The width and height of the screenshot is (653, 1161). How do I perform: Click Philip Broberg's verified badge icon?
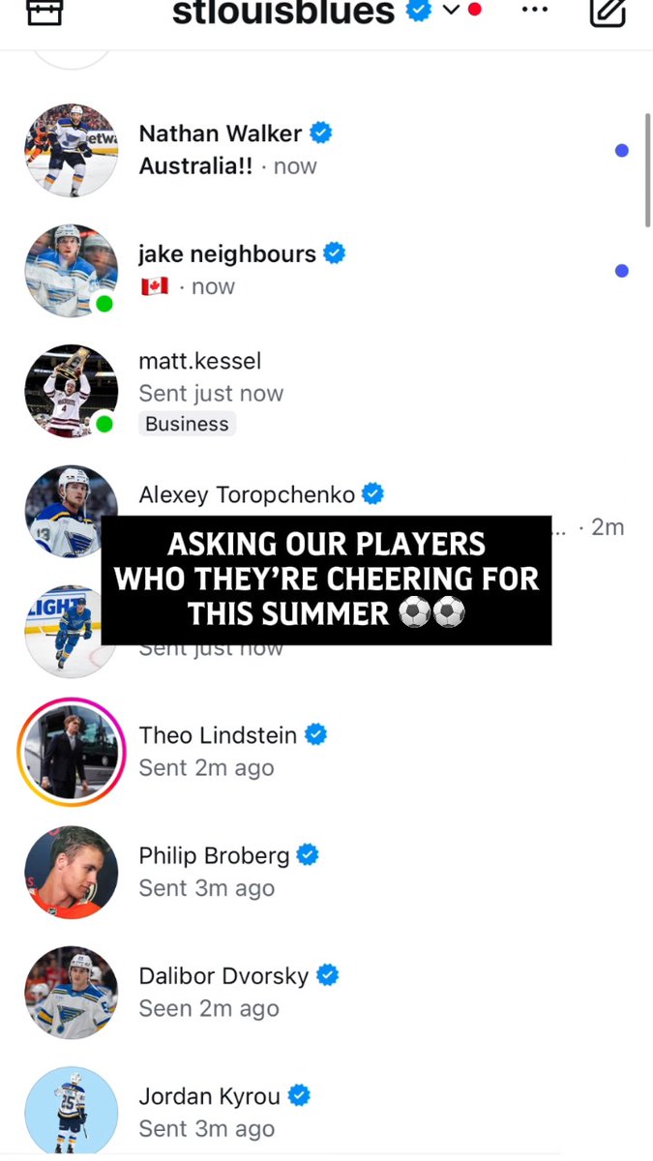(x=308, y=855)
